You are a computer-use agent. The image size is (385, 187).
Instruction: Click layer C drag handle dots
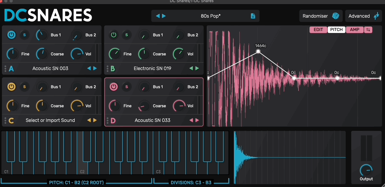[5, 120]
